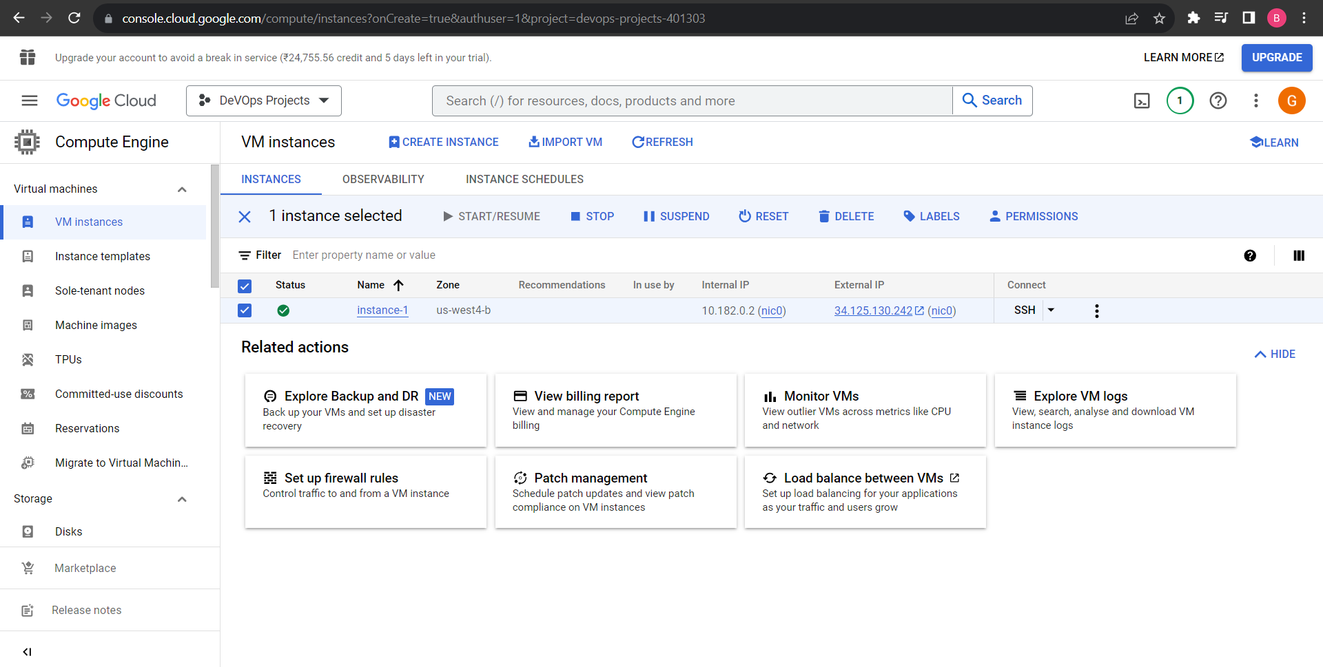Clear selection with the X icon
The width and height of the screenshot is (1323, 667).
[x=245, y=217]
